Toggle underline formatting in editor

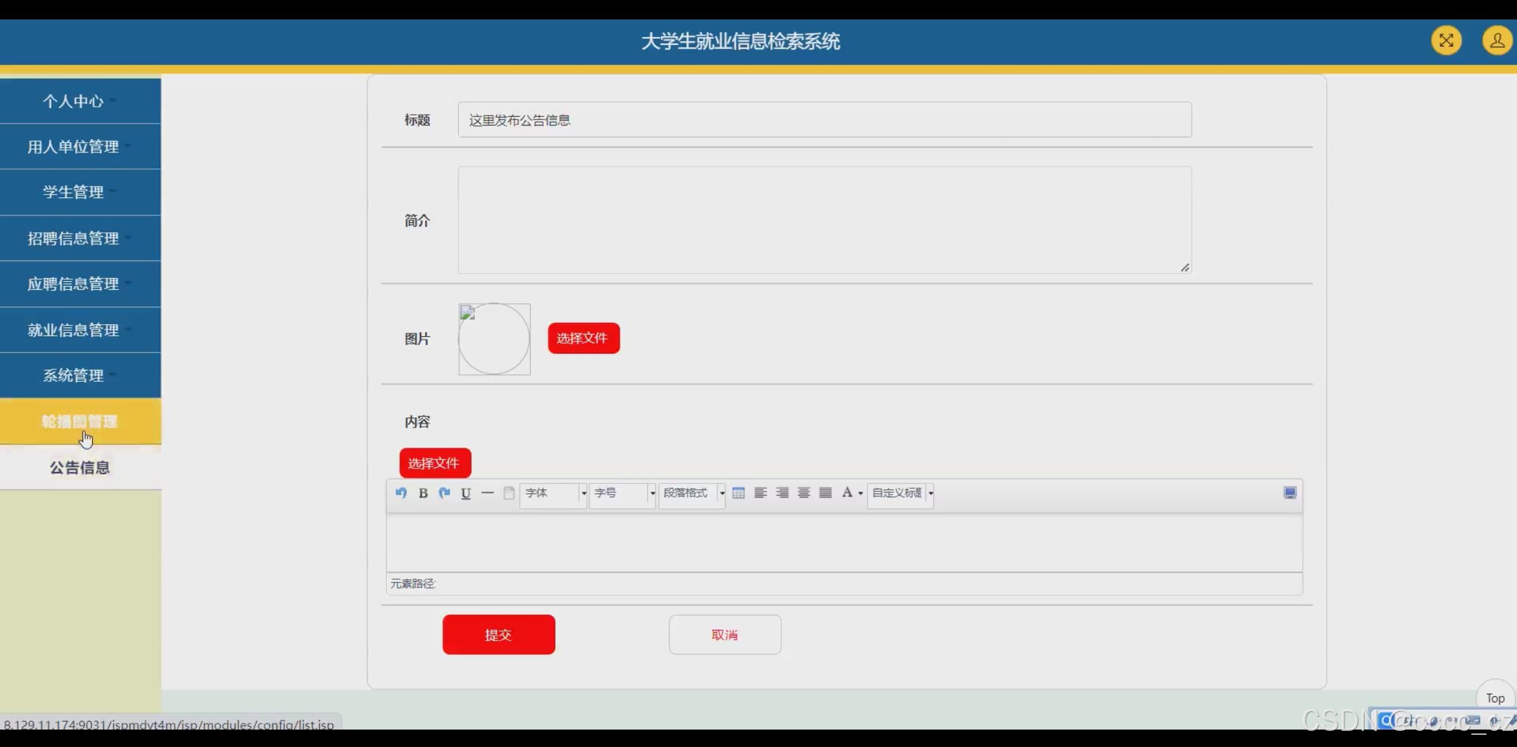tap(466, 493)
